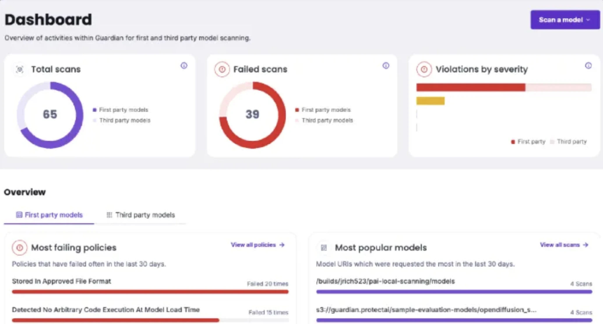Click the Failed scans alert icon
The height and width of the screenshot is (324, 603).
pyautogui.click(x=222, y=70)
